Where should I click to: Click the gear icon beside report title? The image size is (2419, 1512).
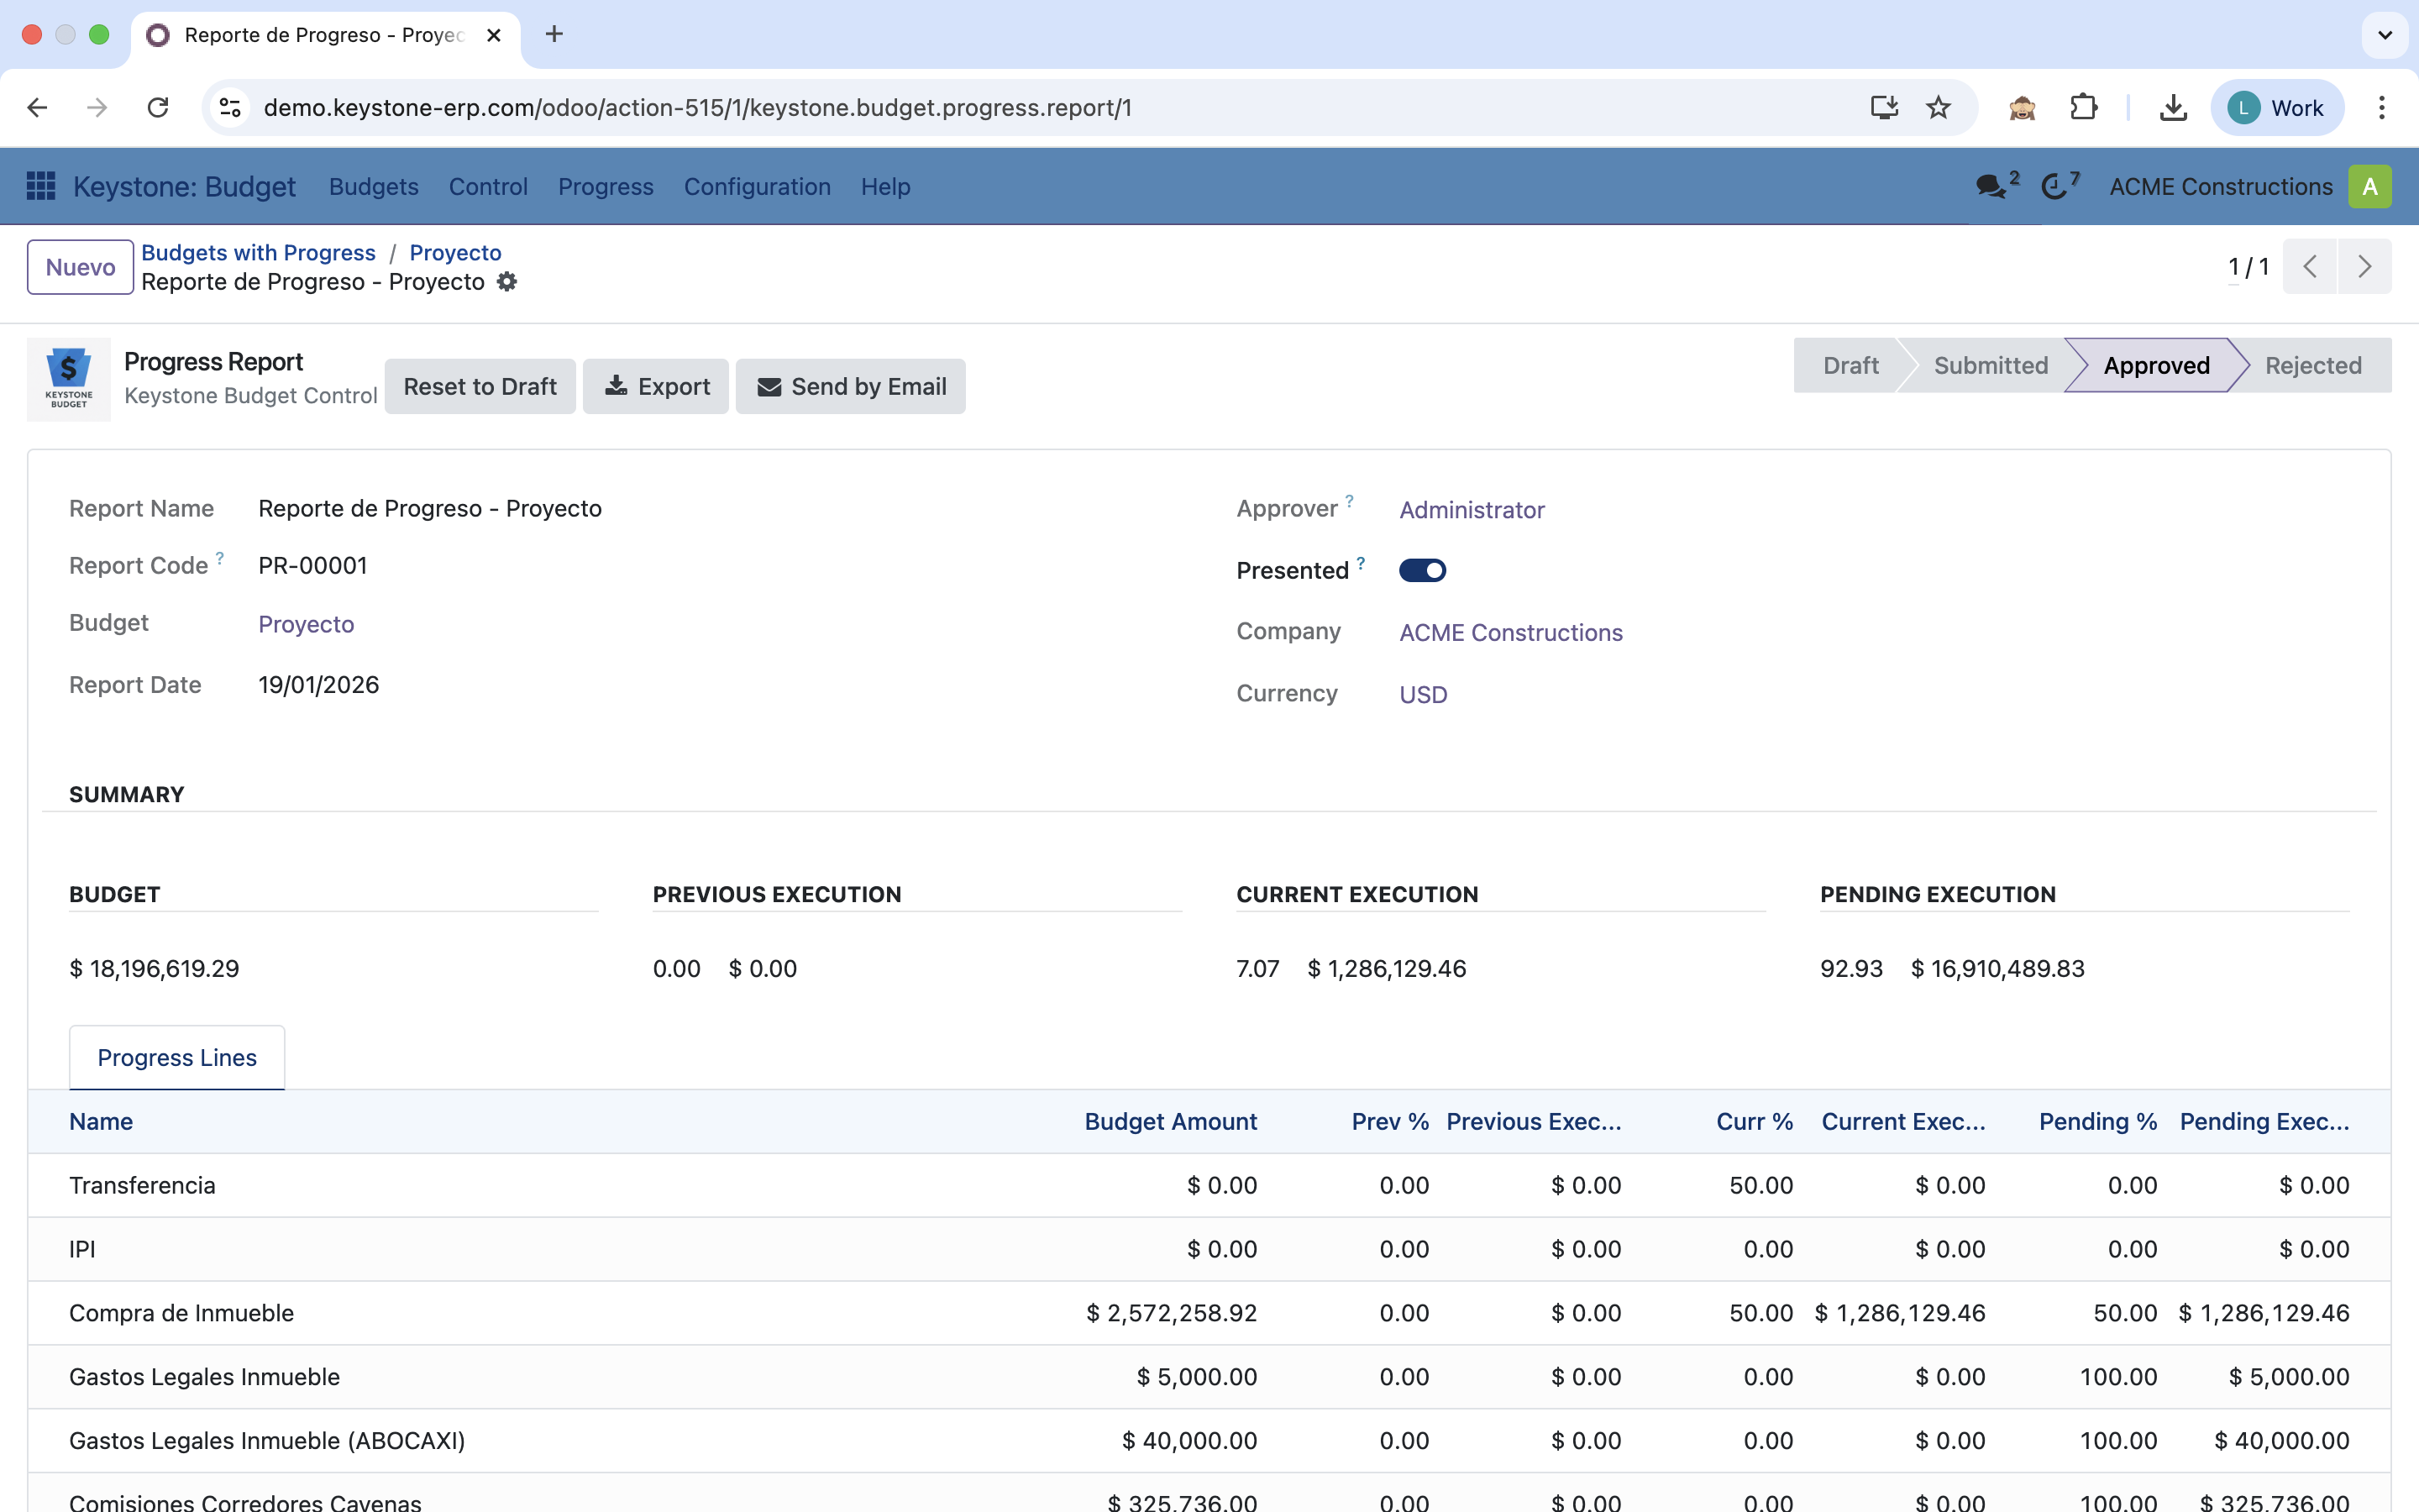coord(506,282)
